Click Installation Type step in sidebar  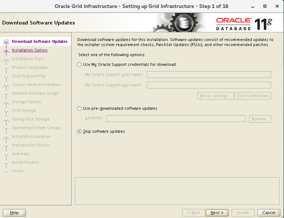tap(28, 59)
